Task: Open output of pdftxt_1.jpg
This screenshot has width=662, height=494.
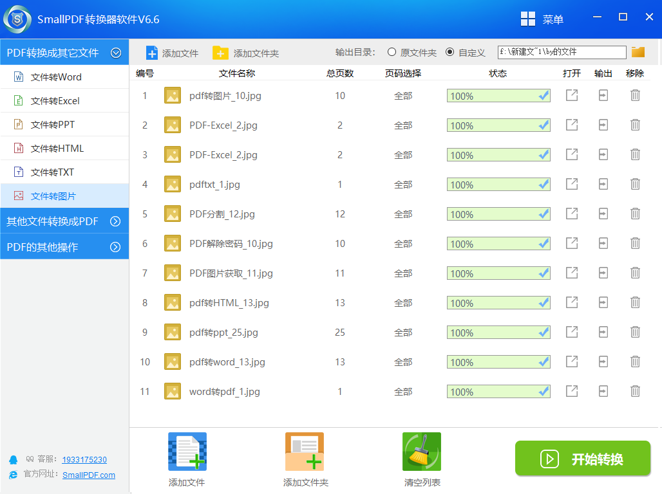Action: 572,185
